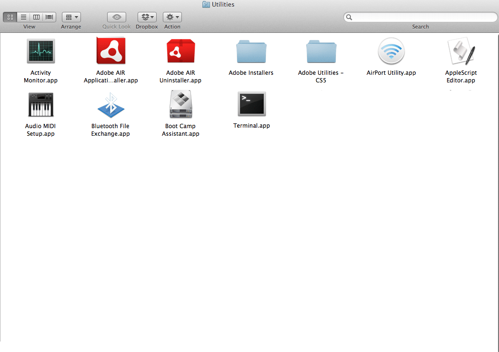This screenshot has height=352, width=499.
Task: Select the AppleScript Editor app icon
Action: (461, 51)
